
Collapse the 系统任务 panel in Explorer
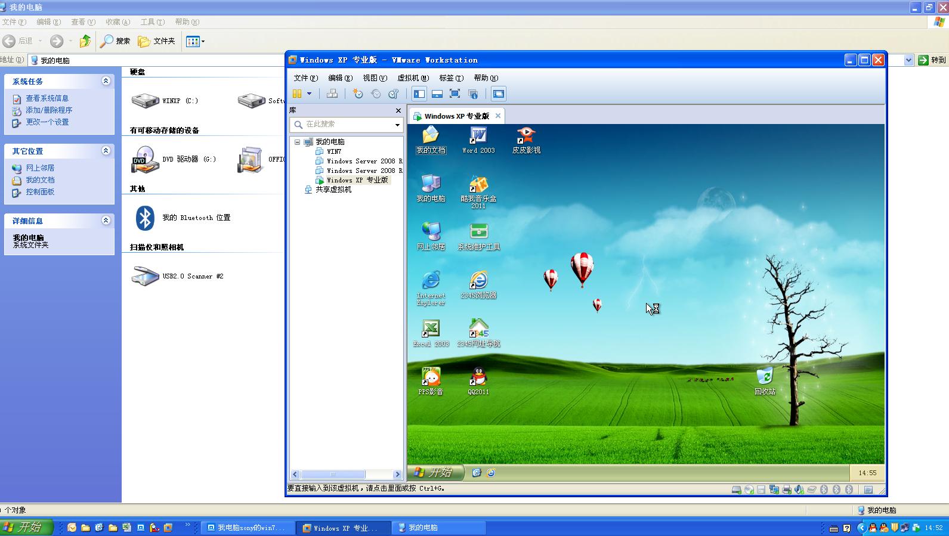point(106,81)
